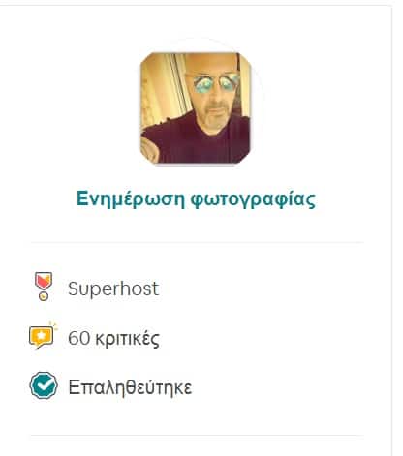Click the divider line below Επαληθεύτηκε row
Viewport: 403px width, 456px height.
click(197, 435)
